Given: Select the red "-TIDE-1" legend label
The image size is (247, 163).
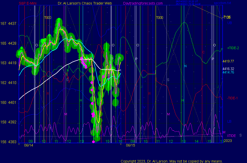Looking at the screenshot, I should [x=232, y=98].
